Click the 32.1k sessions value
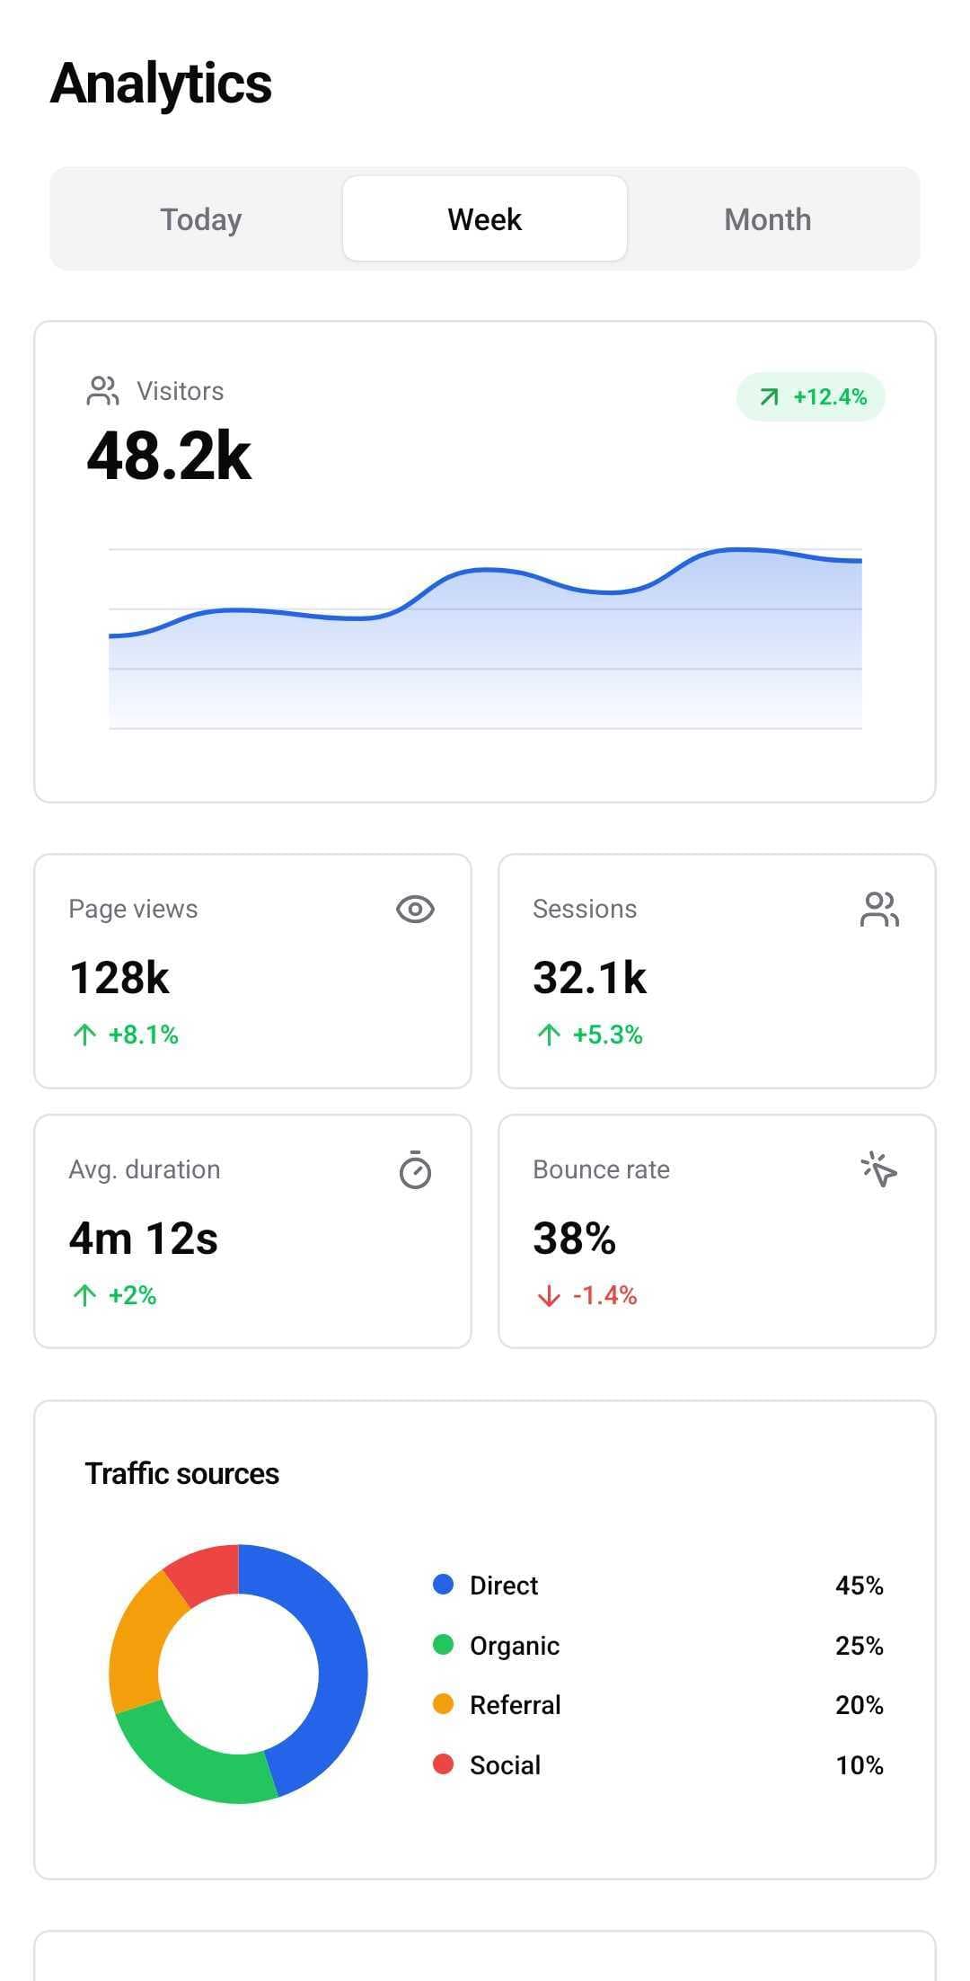 click(x=589, y=977)
